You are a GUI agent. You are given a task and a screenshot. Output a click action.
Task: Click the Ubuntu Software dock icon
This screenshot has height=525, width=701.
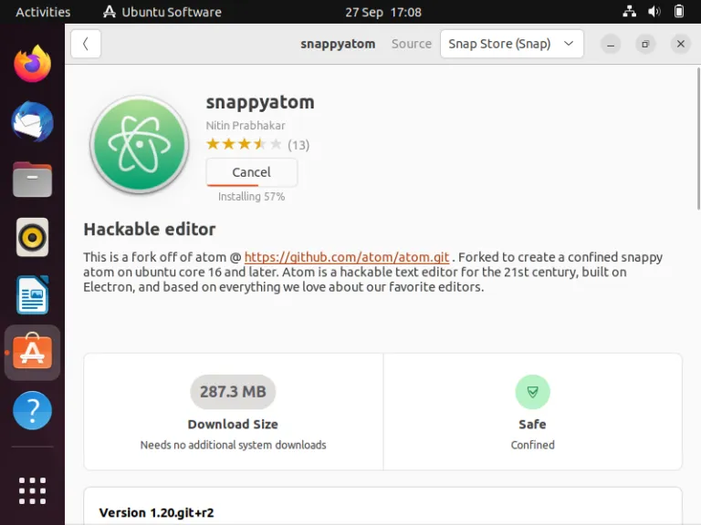pyautogui.click(x=32, y=353)
